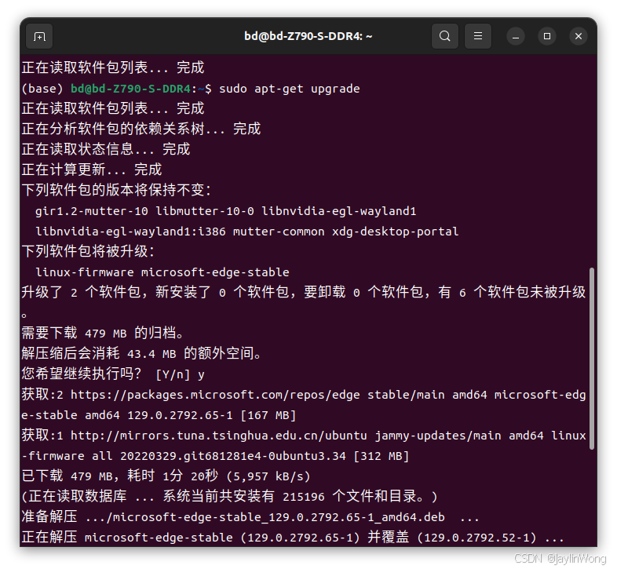Click the '下列软件包的版本将保持不变' line
This screenshot has width=617, height=569.
coord(116,190)
